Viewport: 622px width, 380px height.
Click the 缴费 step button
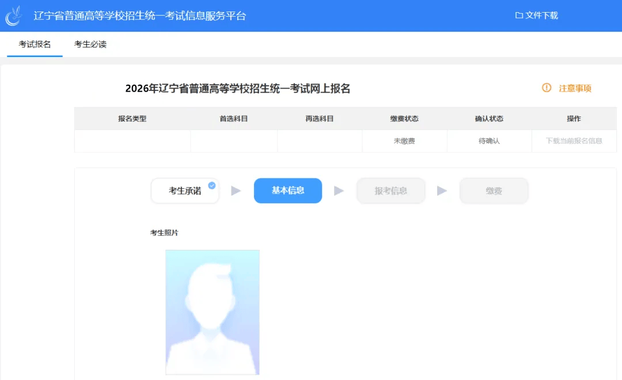click(494, 191)
